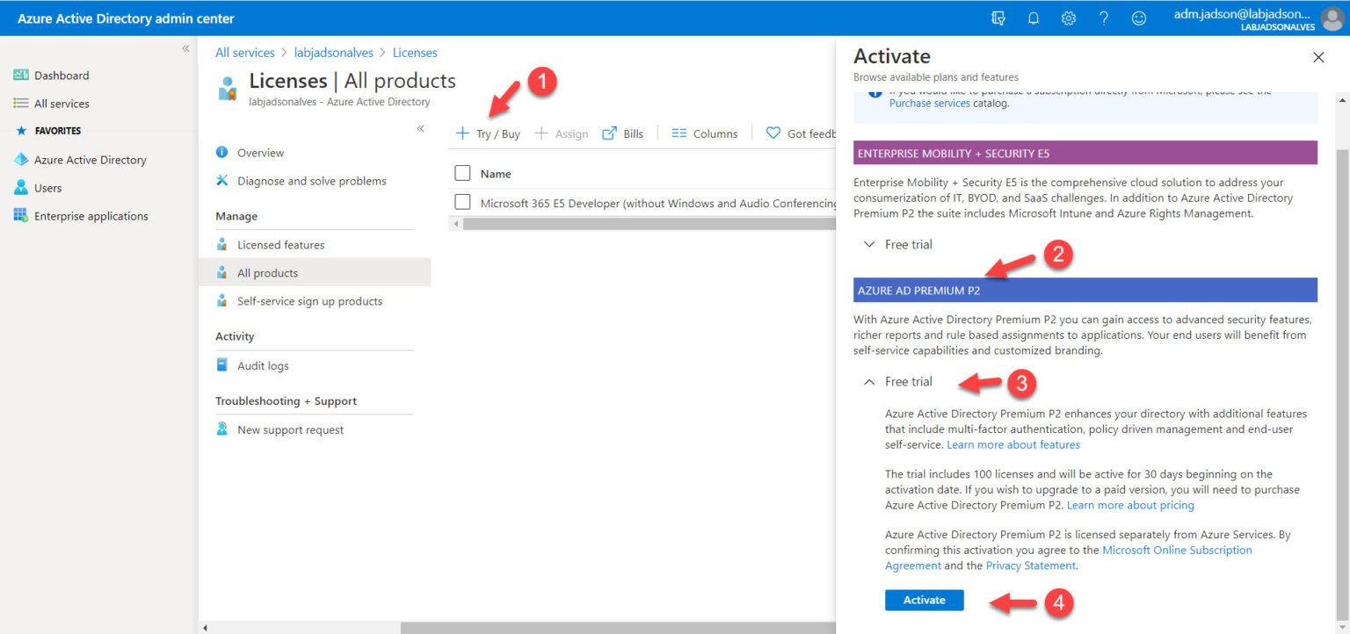Click the adm.jadson account avatar
Image resolution: width=1350 pixels, height=634 pixels.
coord(1332,18)
